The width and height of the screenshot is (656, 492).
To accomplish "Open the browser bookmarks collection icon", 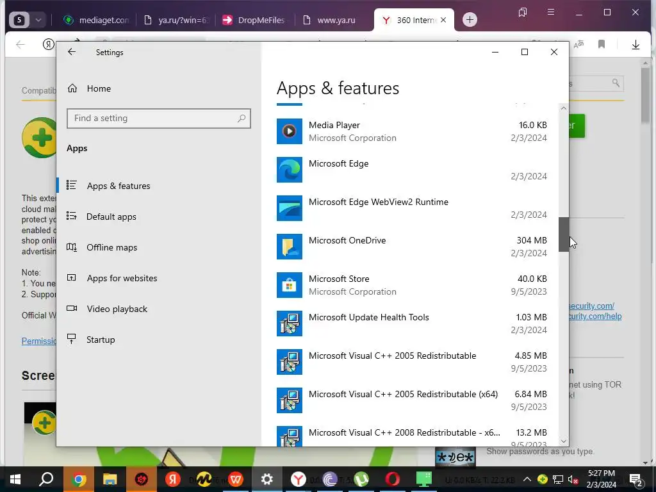I will 523,12.
